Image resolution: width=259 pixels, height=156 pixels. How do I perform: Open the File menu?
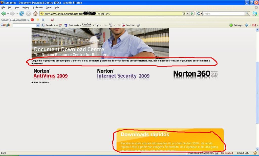[x=3, y=7]
